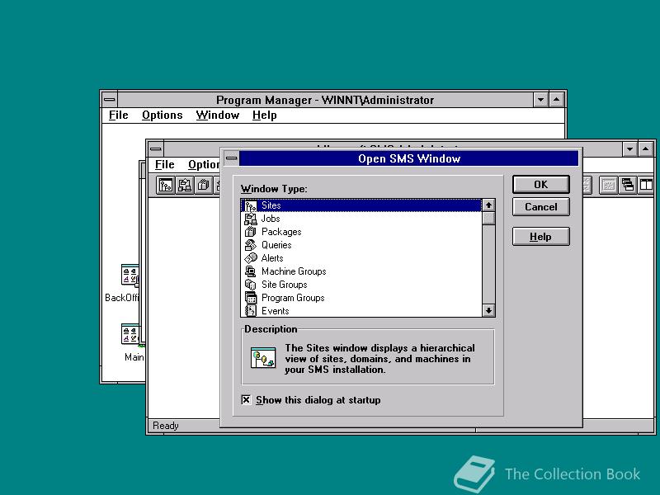Click greyed toolbar icon left of Cascade

(609, 185)
